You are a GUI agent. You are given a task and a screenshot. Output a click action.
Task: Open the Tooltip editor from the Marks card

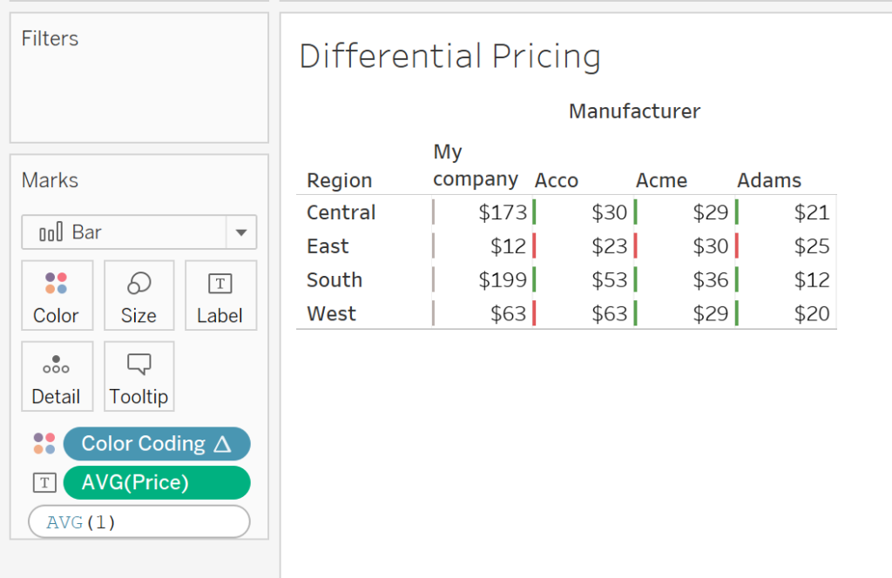(139, 376)
